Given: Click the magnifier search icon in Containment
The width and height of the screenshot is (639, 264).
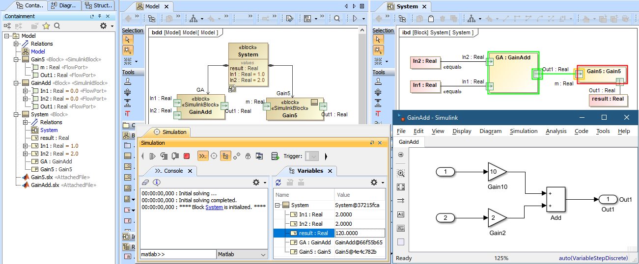Looking at the screenshot, I should pos(57,26).
